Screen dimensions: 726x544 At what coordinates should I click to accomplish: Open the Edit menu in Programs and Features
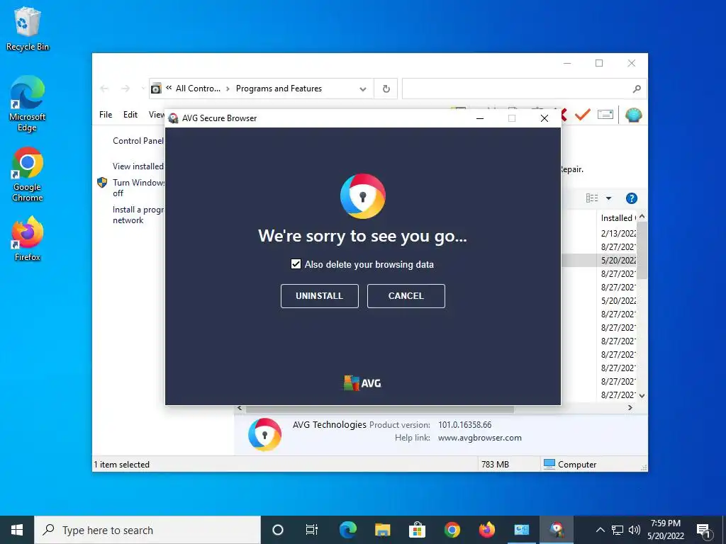click(x=130, y=115)
